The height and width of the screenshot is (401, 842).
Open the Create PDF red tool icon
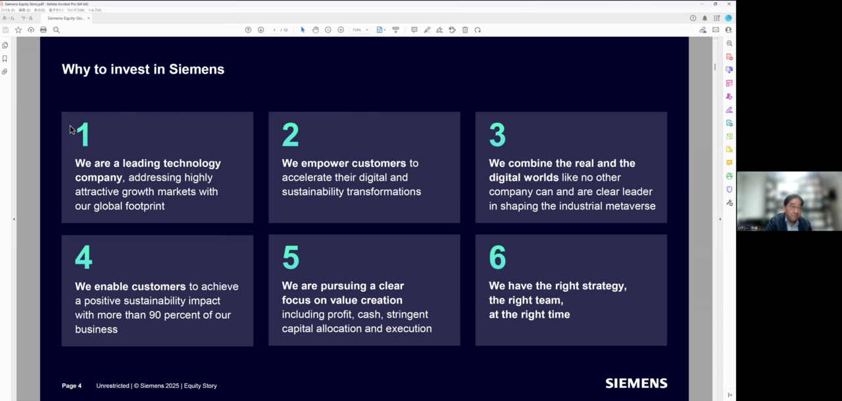click(730, 57)
